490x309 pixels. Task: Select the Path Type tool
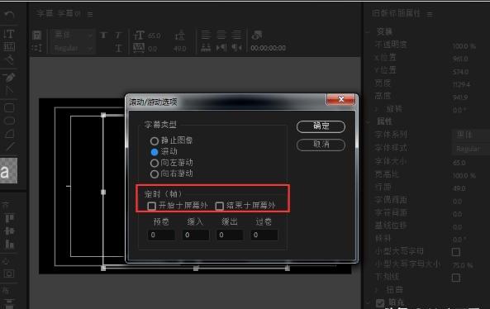[x=9, y=59]
